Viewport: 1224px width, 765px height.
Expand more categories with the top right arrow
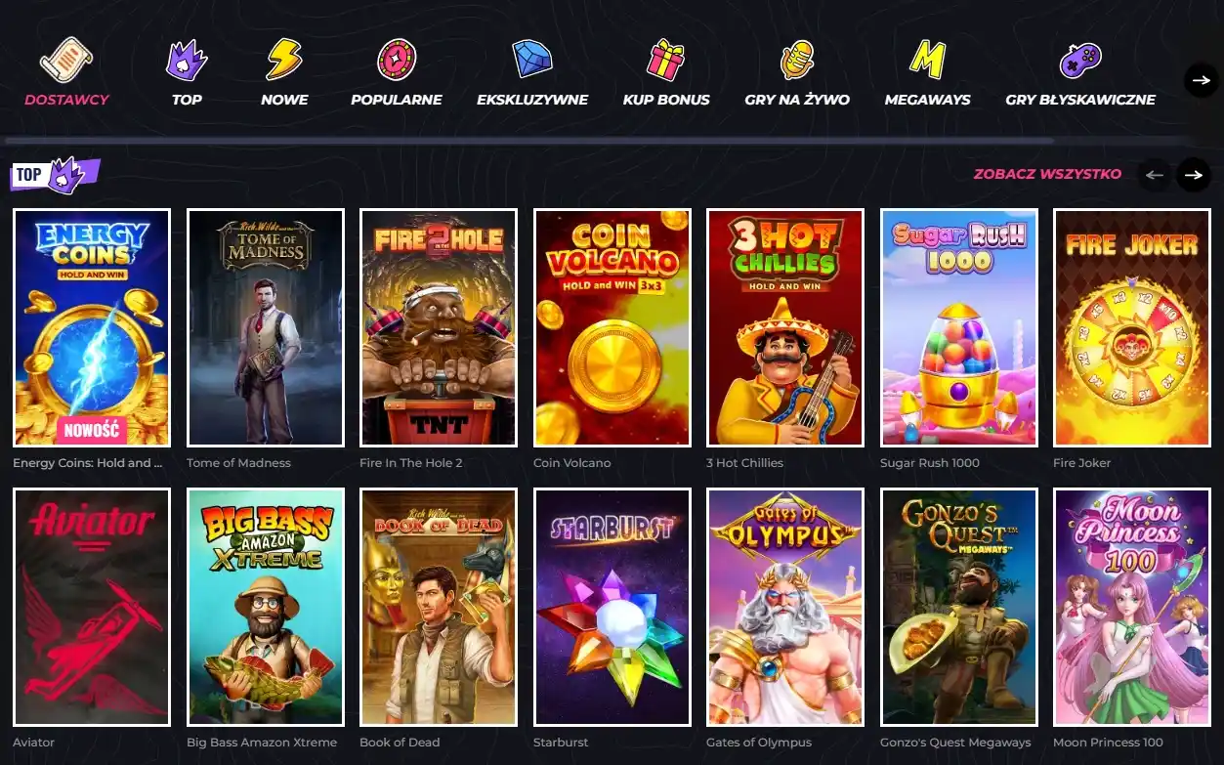[x=1202, y=79]
